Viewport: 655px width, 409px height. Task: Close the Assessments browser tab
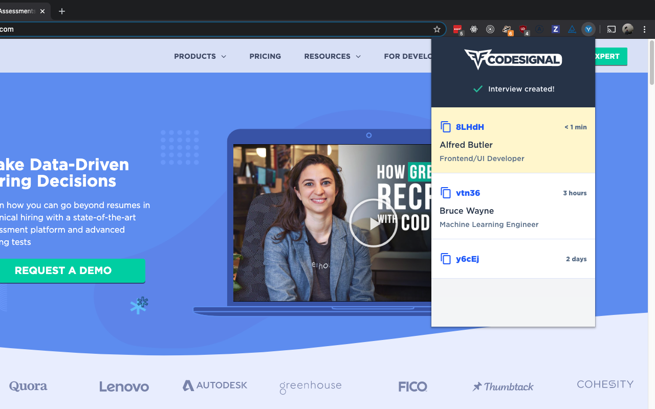(x=42, y=11)
